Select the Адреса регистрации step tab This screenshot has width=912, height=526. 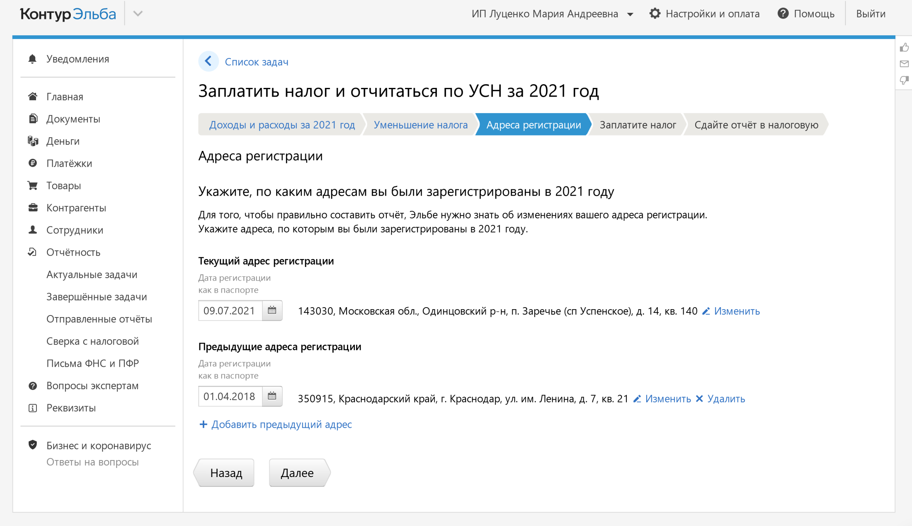534,125
